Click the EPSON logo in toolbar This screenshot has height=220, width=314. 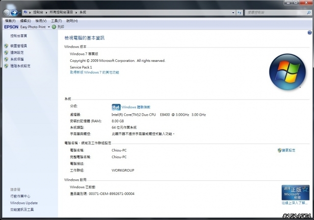[11, 27]
